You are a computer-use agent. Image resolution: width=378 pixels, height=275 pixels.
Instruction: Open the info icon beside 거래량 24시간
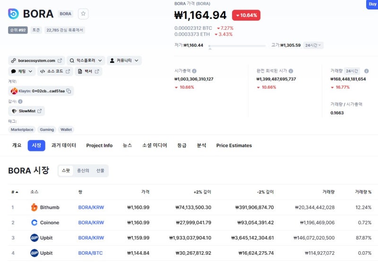(367, 71)
